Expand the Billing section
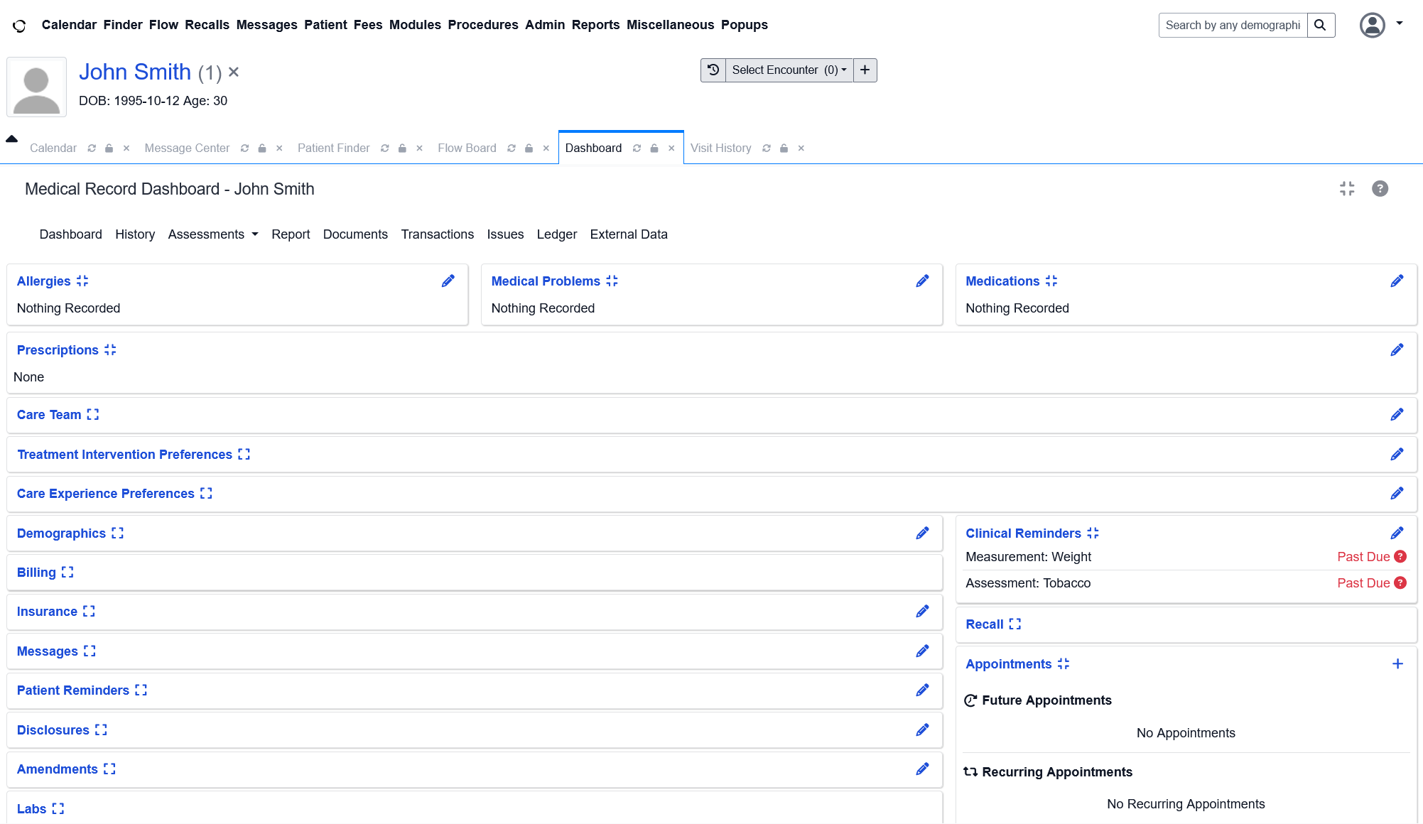The width and height of the screenshot is (1423, 824). coord(67,573)
